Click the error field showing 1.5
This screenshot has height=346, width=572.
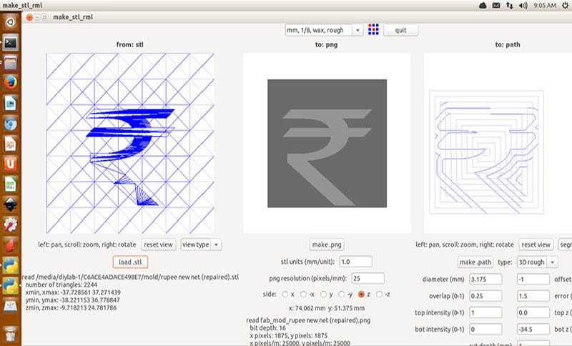(x=533, y=296)
